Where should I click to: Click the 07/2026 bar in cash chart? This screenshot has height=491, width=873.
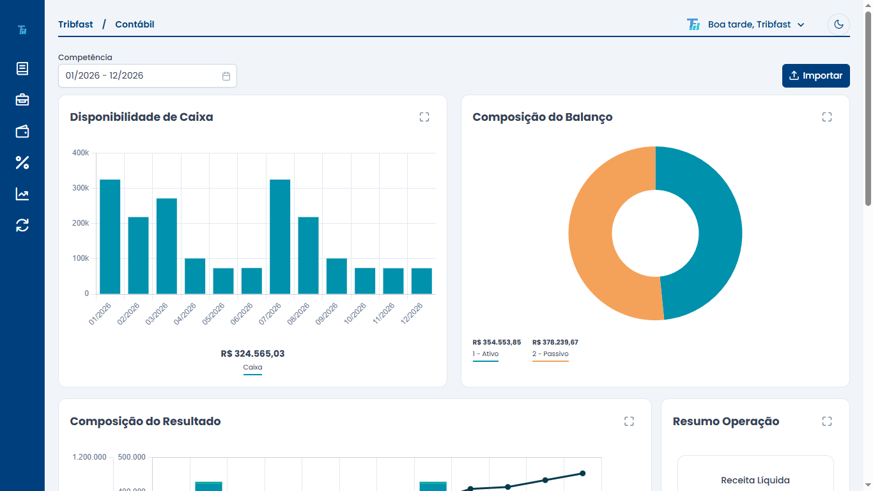click(280, 237)
